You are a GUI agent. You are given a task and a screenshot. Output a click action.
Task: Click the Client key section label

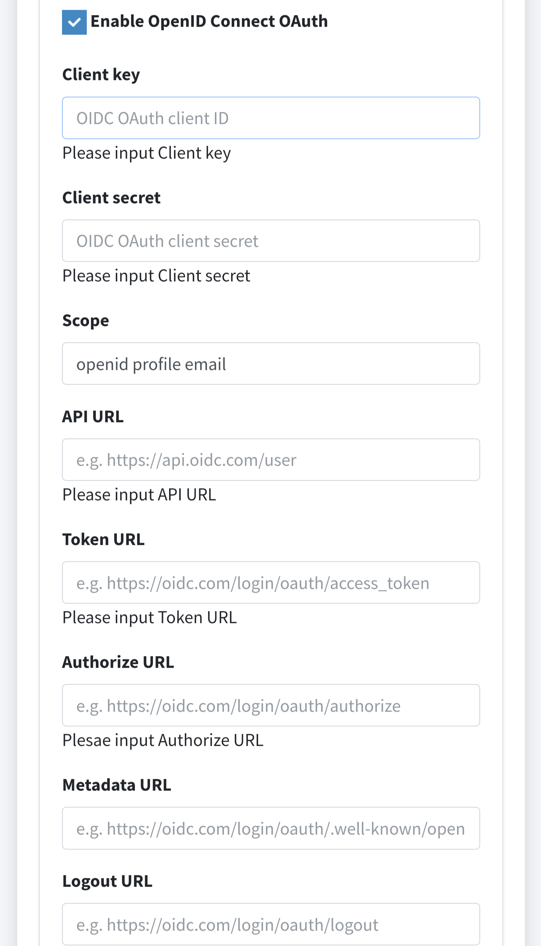pyautogui.click(x=101, y=74)
